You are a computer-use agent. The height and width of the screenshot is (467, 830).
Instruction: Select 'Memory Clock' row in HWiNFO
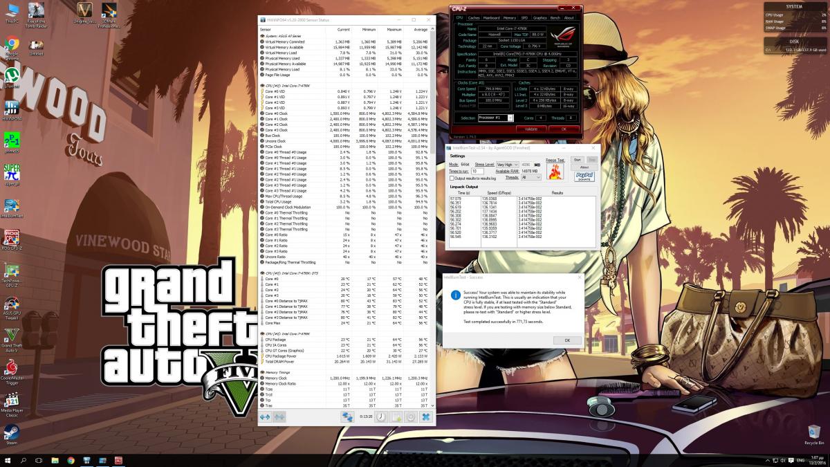point(345,378)
